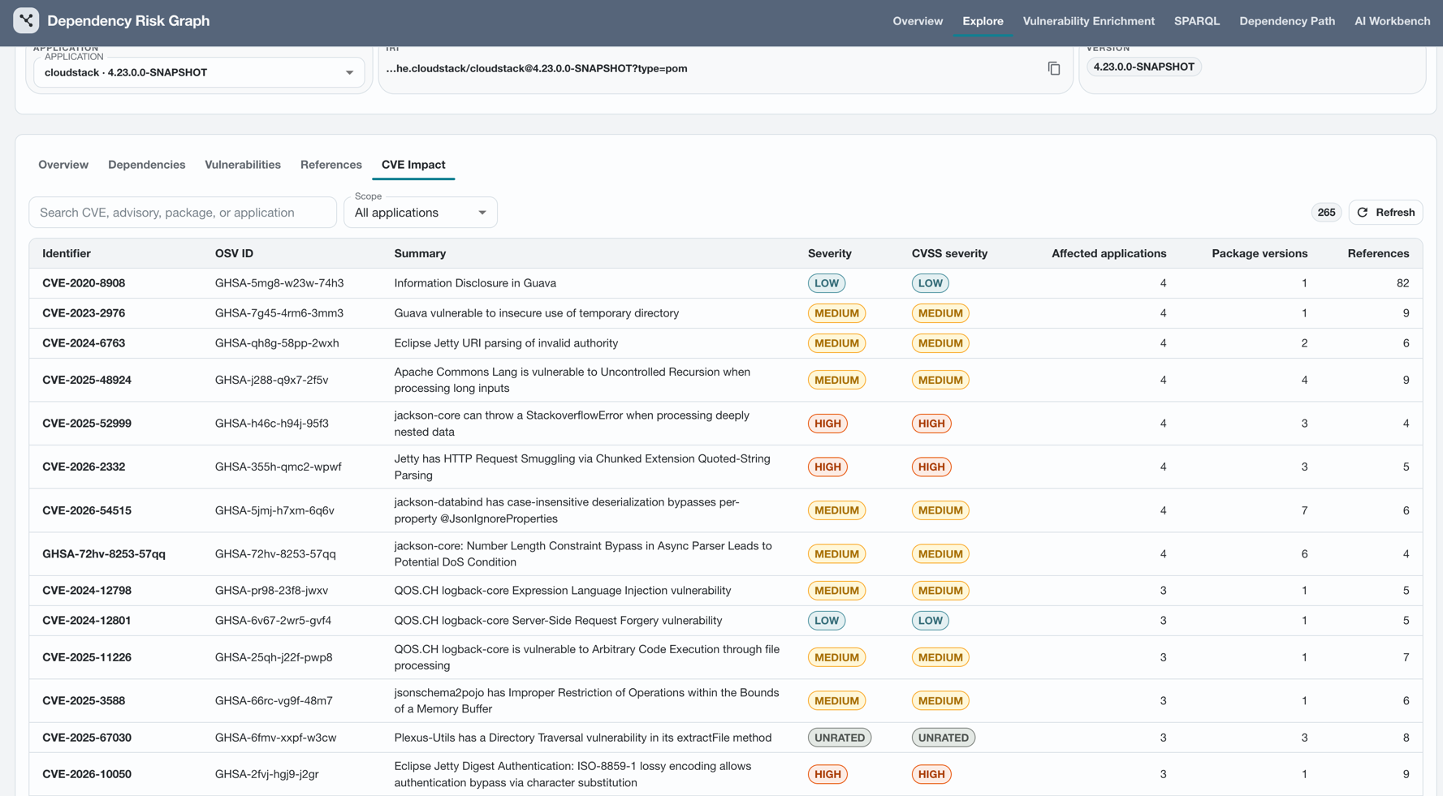Click the GHSA-qh8g-58pp-2wxh OSV ID
1443x796 pixels.
pos(277,343)
